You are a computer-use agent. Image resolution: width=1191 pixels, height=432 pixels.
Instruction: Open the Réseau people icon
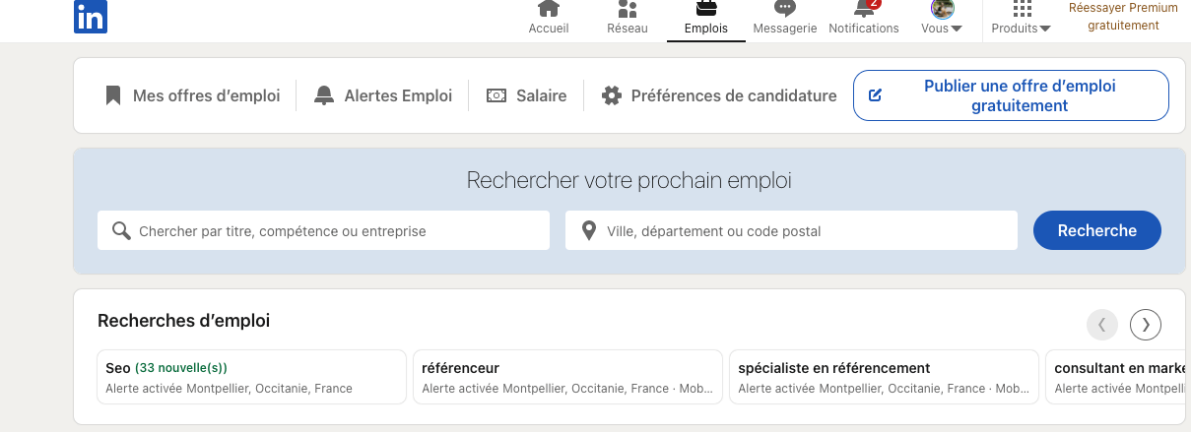(627, 9)
